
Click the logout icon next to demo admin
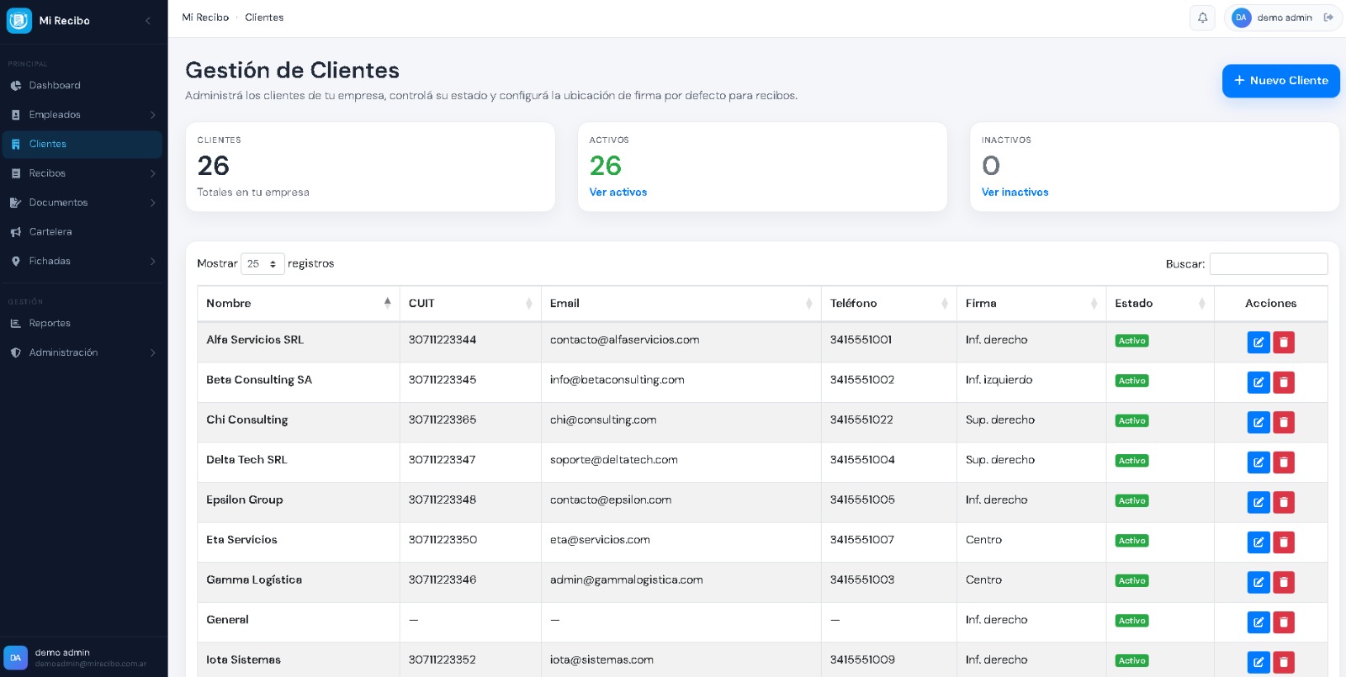coord(1328,18)
